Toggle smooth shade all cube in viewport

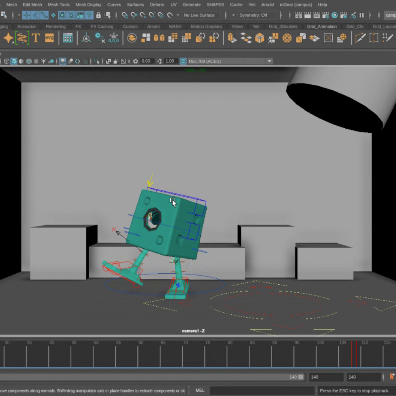(x=14, y=61)
